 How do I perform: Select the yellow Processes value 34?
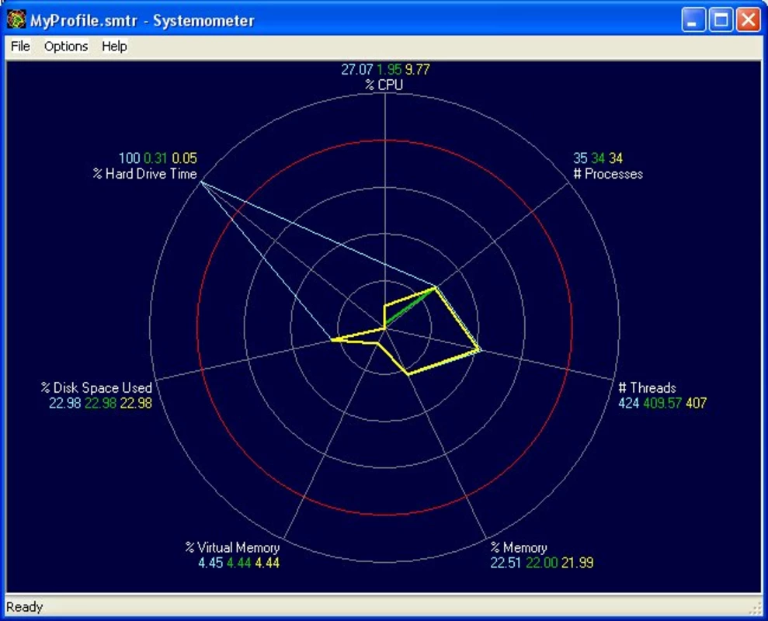pyautogui.click(x=616, y=158)
